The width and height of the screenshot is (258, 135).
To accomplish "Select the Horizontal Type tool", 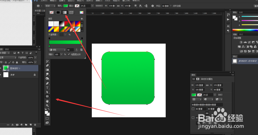I will (x=47, y=88).
